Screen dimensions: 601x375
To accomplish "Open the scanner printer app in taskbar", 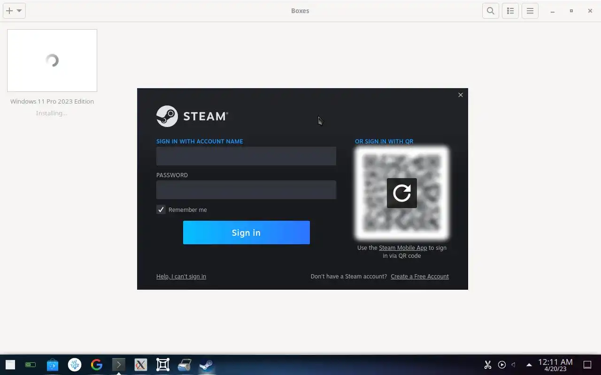I will (x=185, y=365).
